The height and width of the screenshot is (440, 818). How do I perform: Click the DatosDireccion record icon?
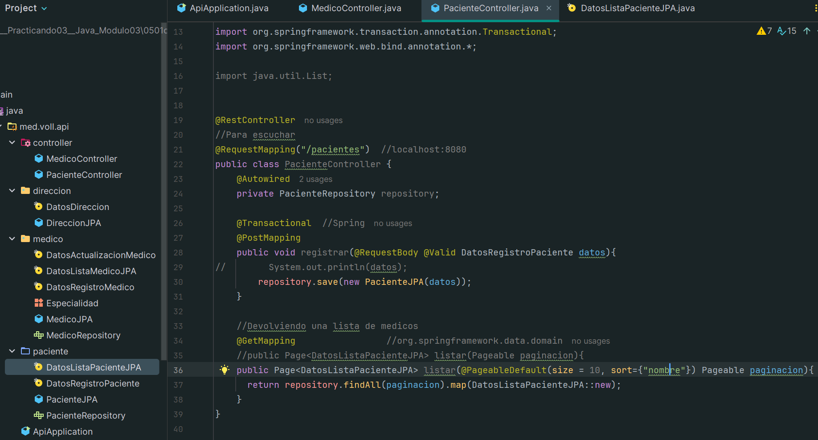point(39,206)
